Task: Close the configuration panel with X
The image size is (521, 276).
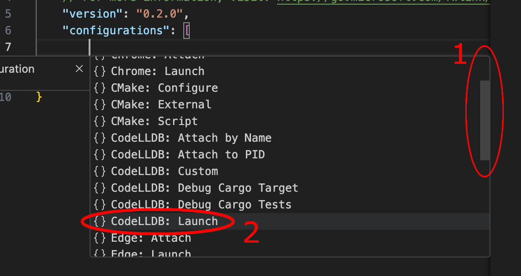Action: (79, 69)
